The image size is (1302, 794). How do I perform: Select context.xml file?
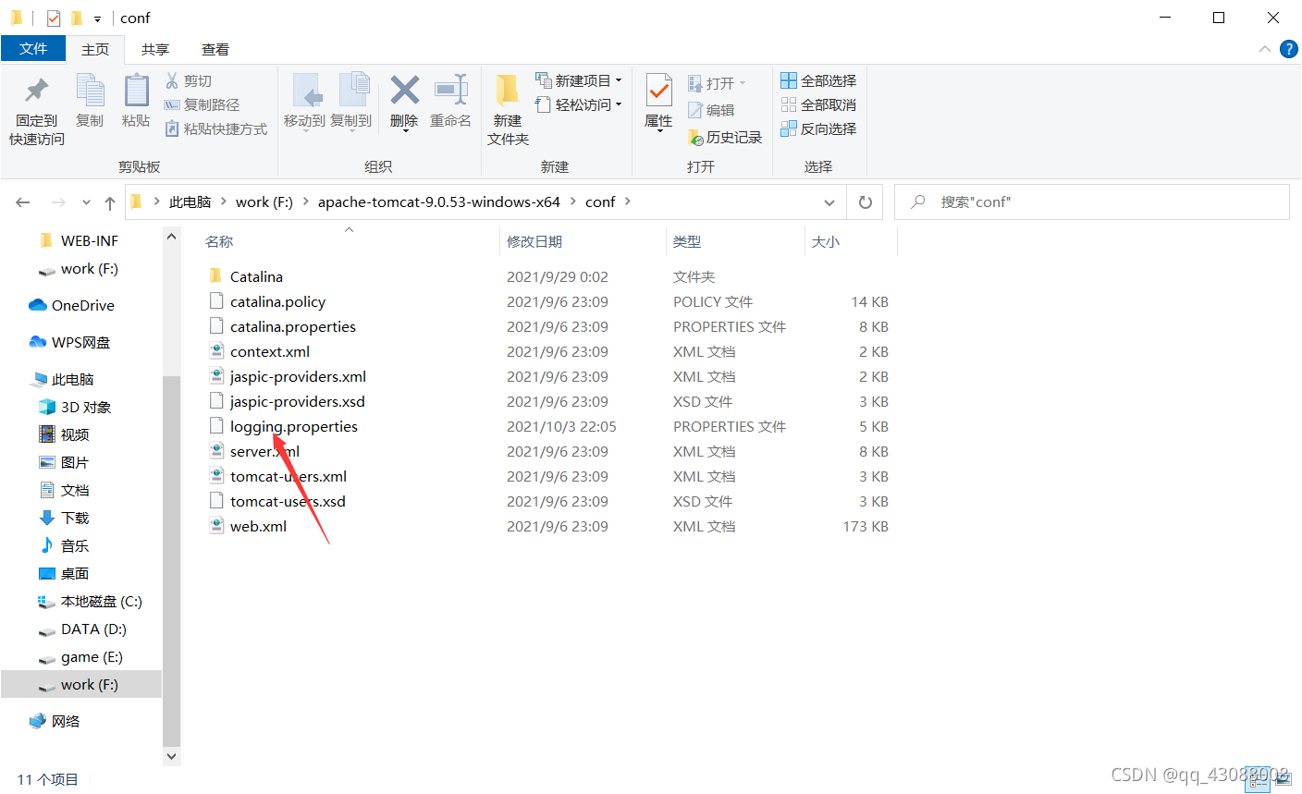tap(270, 351)
